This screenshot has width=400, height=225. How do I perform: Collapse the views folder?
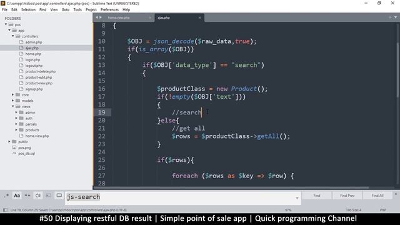(13, 107)
